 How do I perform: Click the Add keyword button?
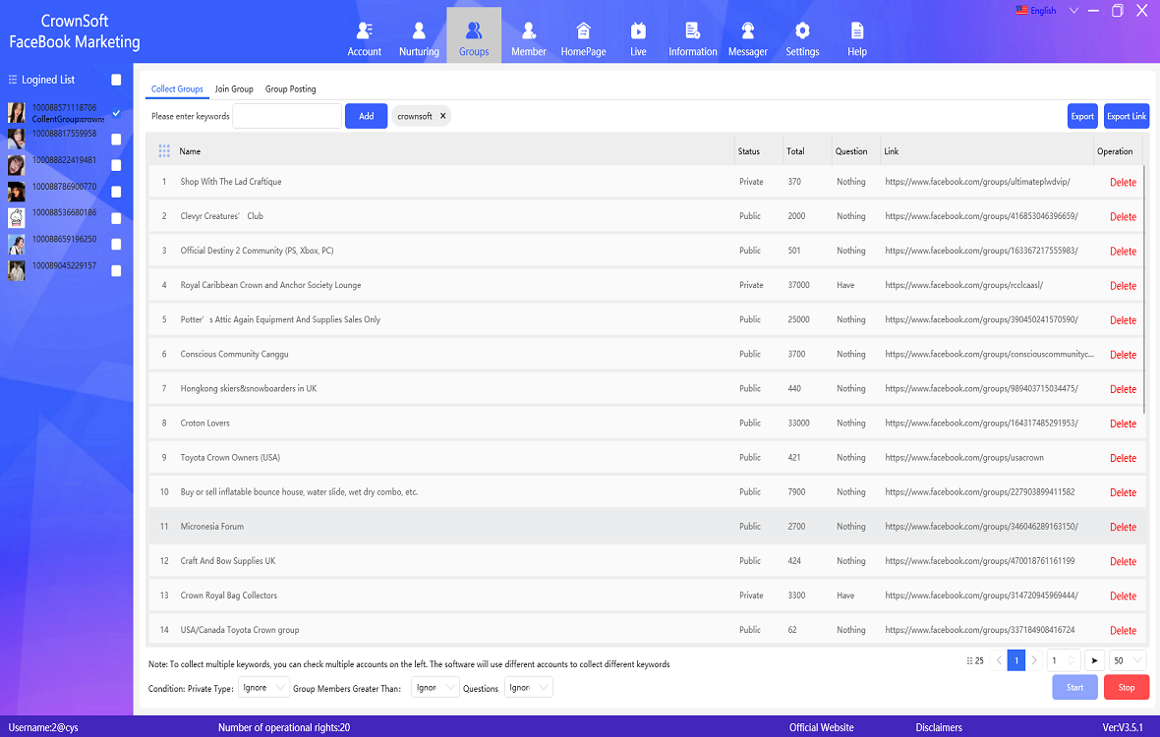pos(367,116)
